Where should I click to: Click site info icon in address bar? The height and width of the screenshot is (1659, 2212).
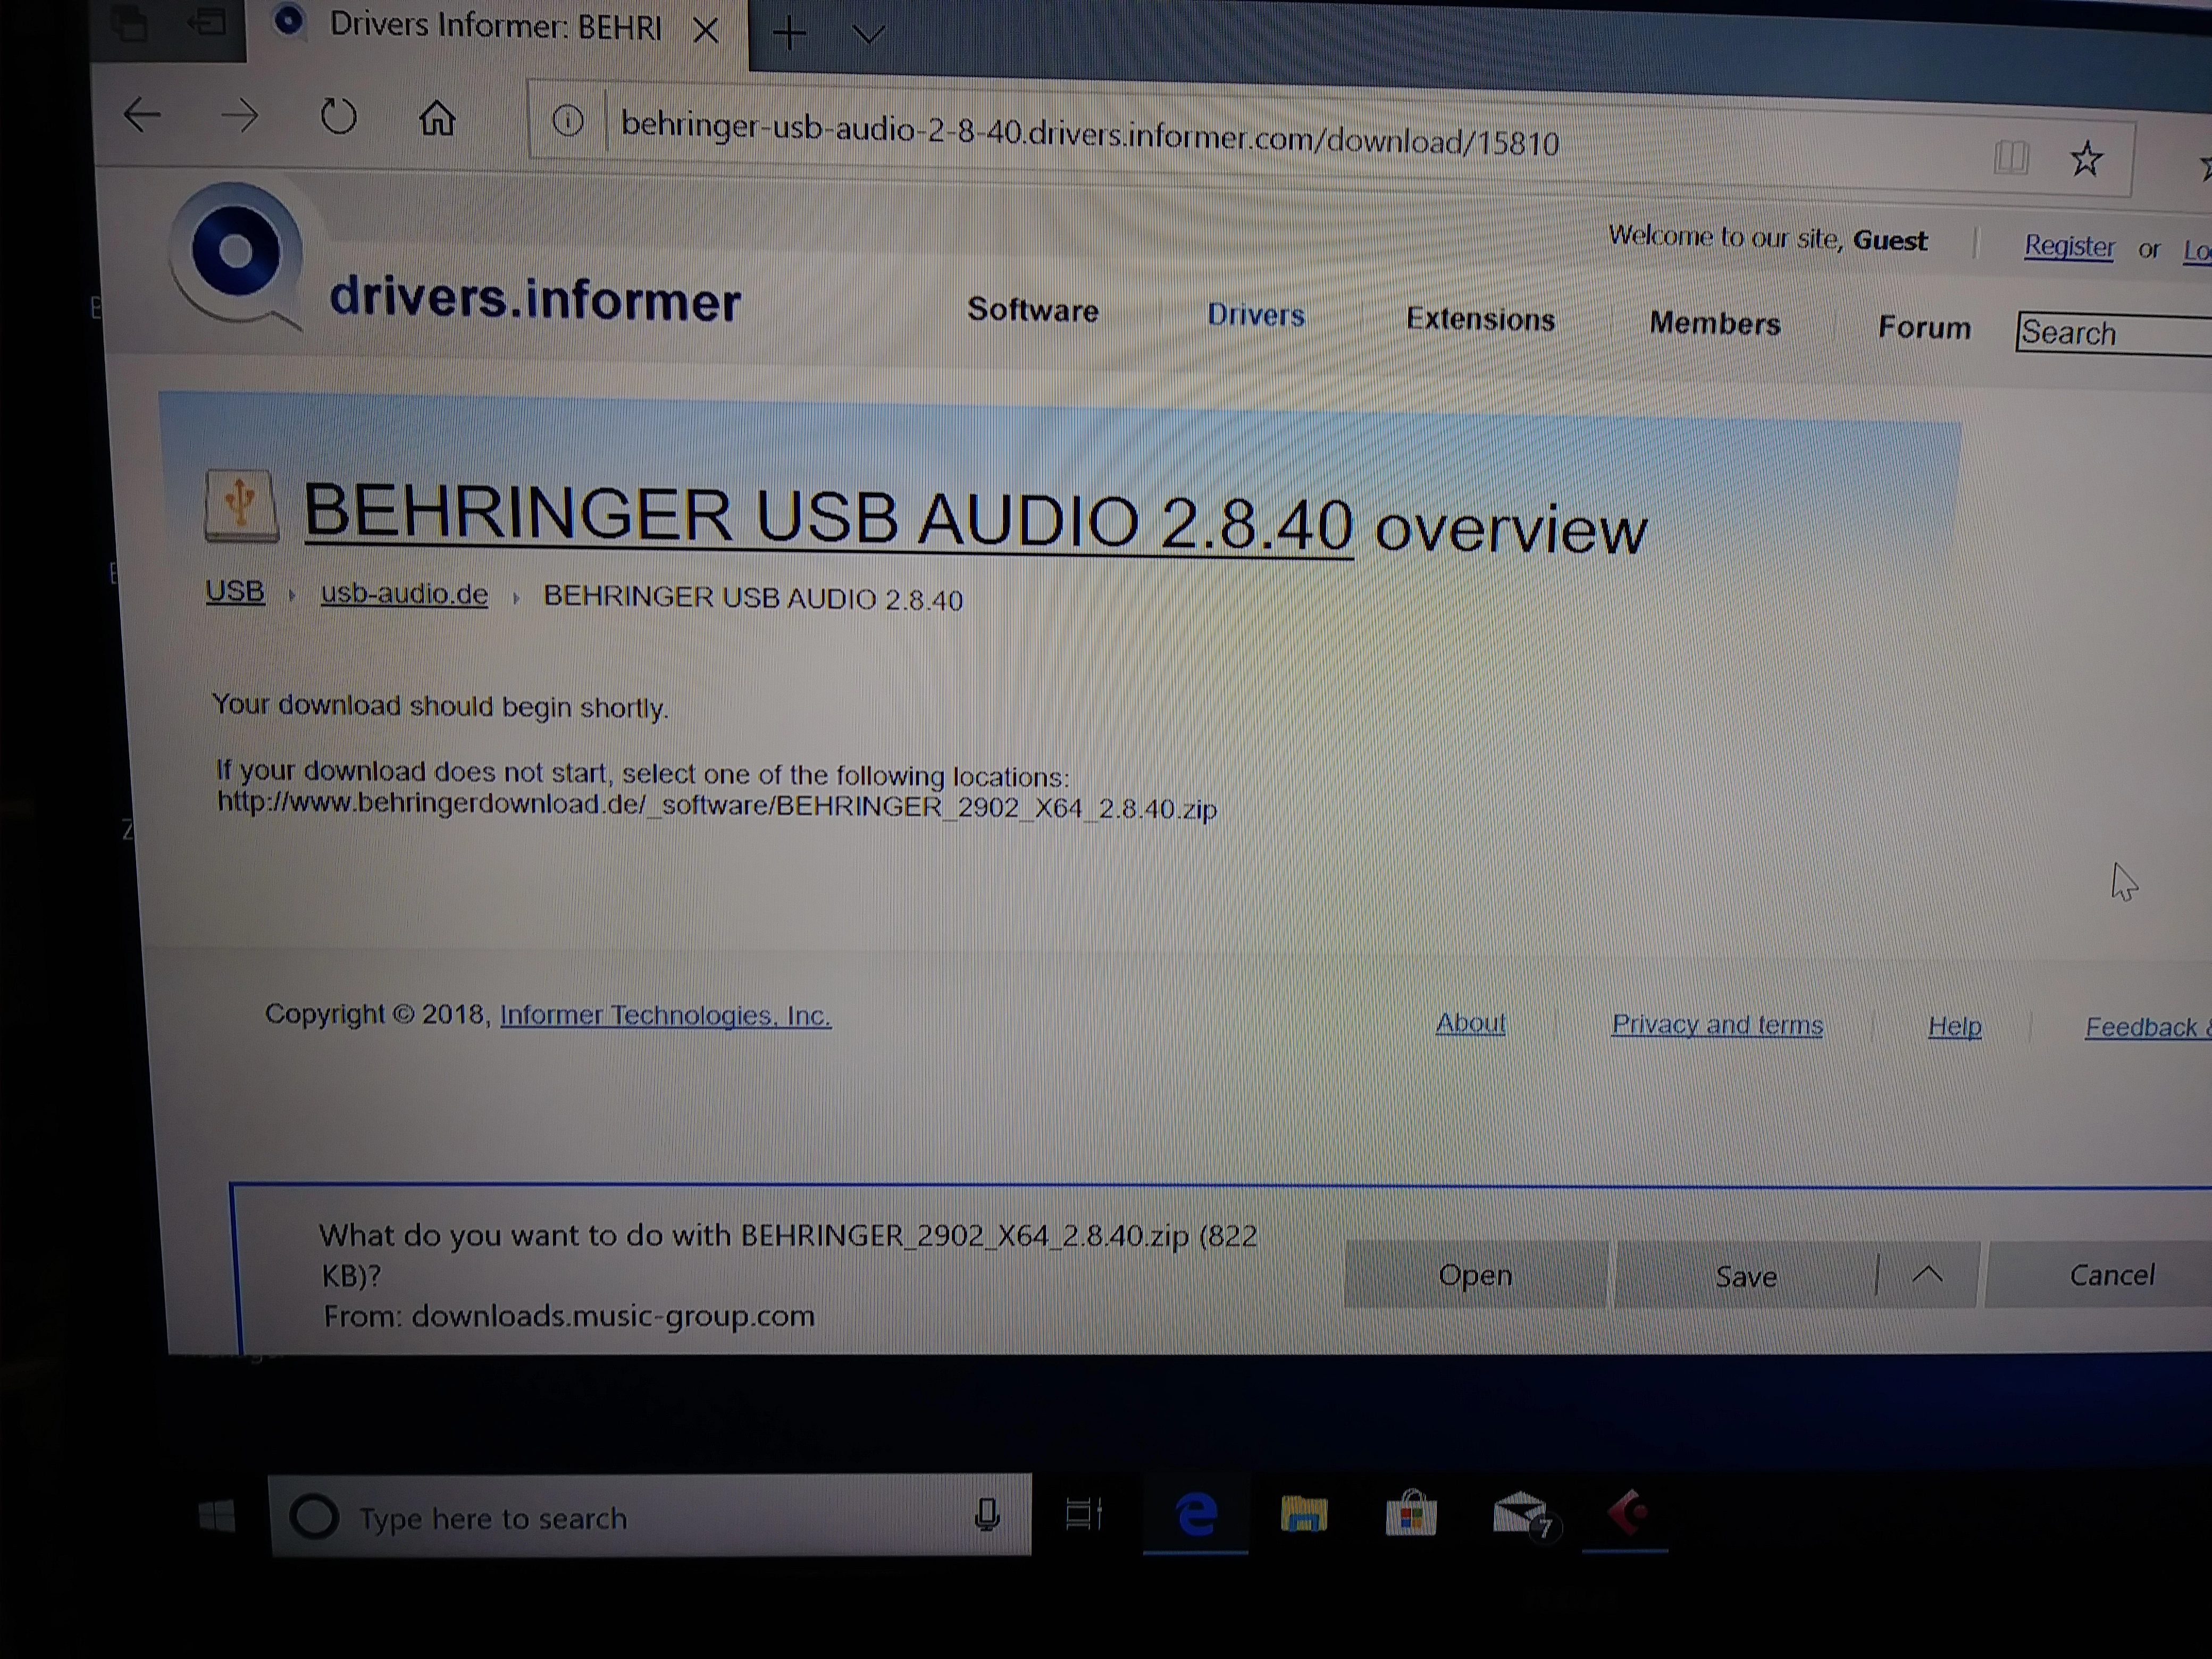(x=568, y=122)
